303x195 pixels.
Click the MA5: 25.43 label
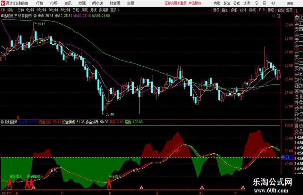click(45, 16)
